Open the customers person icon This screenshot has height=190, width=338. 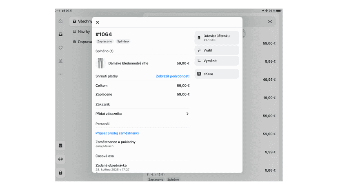pos(60,61)
